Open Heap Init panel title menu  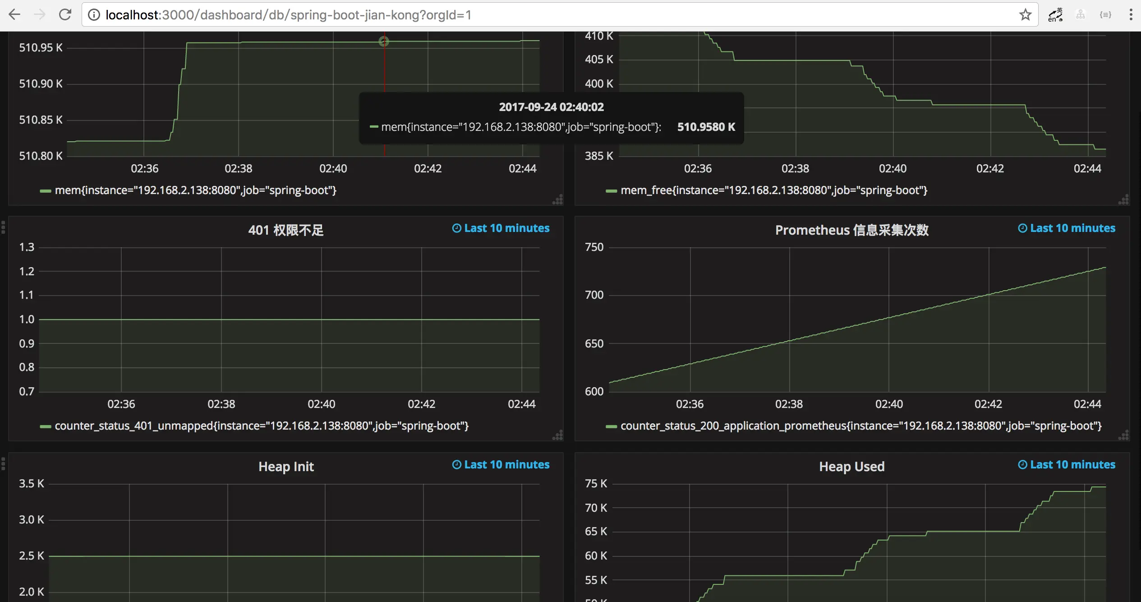[x=286, y=467]
